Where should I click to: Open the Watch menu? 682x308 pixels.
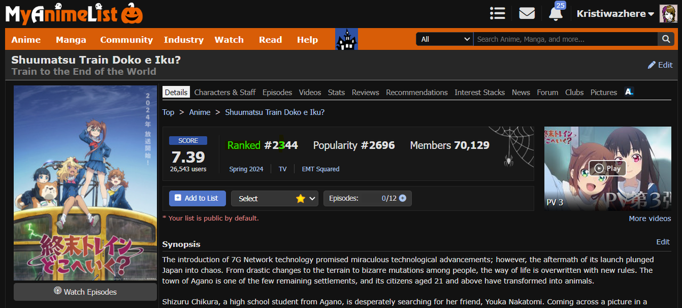tap(229, 39)
